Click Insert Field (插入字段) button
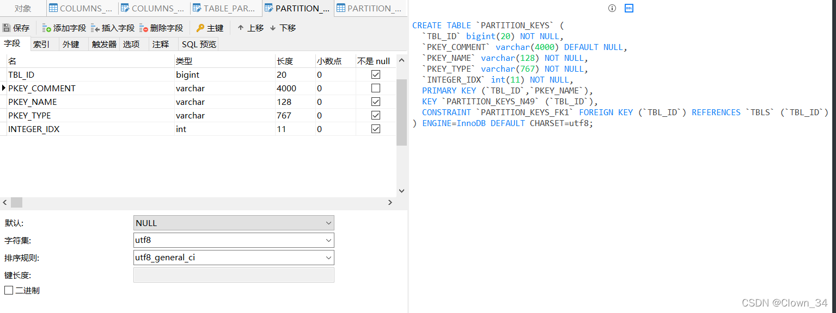836x313 pixels. [113, 28]
